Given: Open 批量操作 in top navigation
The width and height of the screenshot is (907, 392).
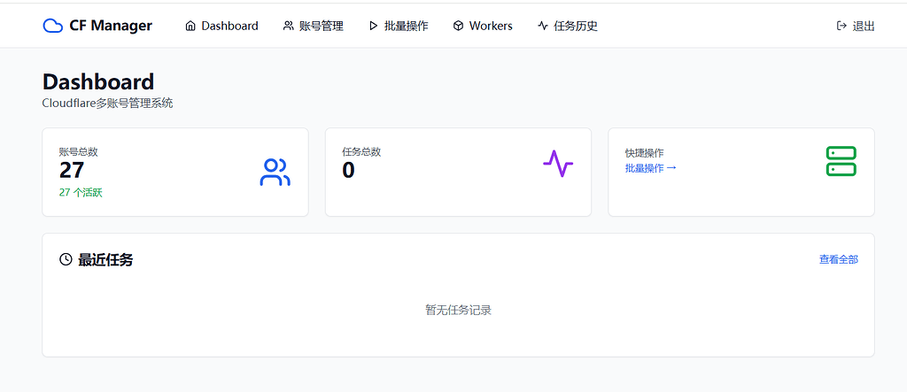Looking at the screenshot, I should pos(399,26).
